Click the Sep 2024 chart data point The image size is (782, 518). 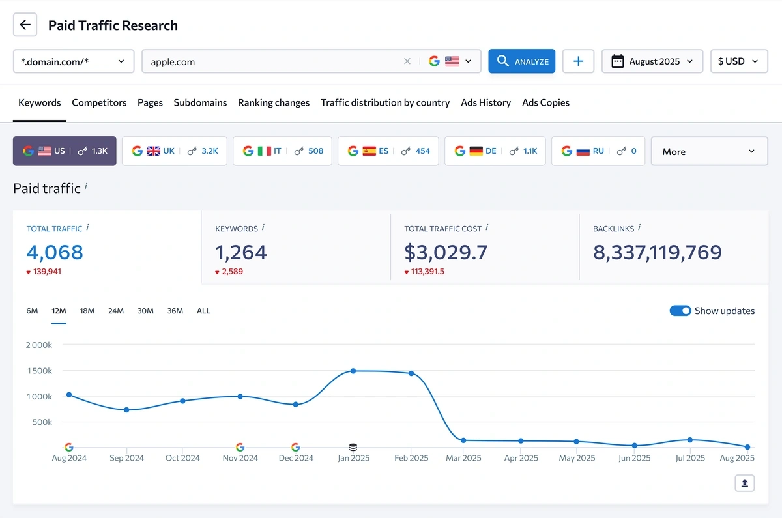click(126, 410)
